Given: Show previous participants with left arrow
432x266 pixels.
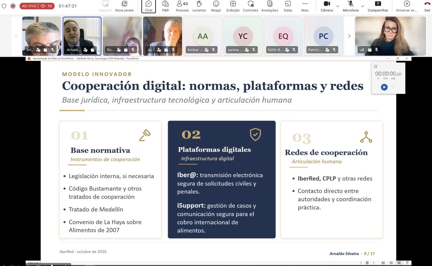Looking at the screenshot, I should (x=16, y=36).
